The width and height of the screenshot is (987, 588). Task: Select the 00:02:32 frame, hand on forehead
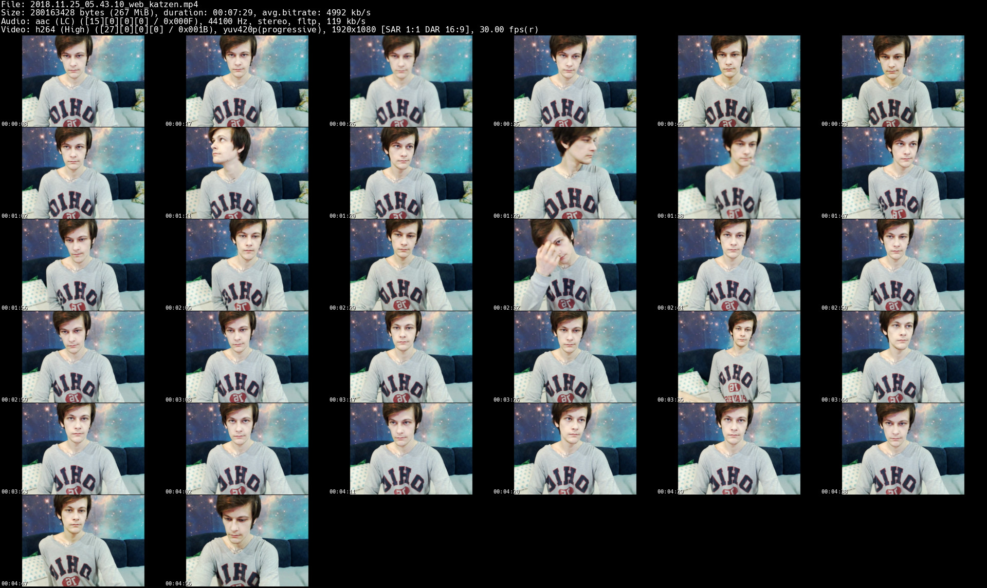[575, 265]
